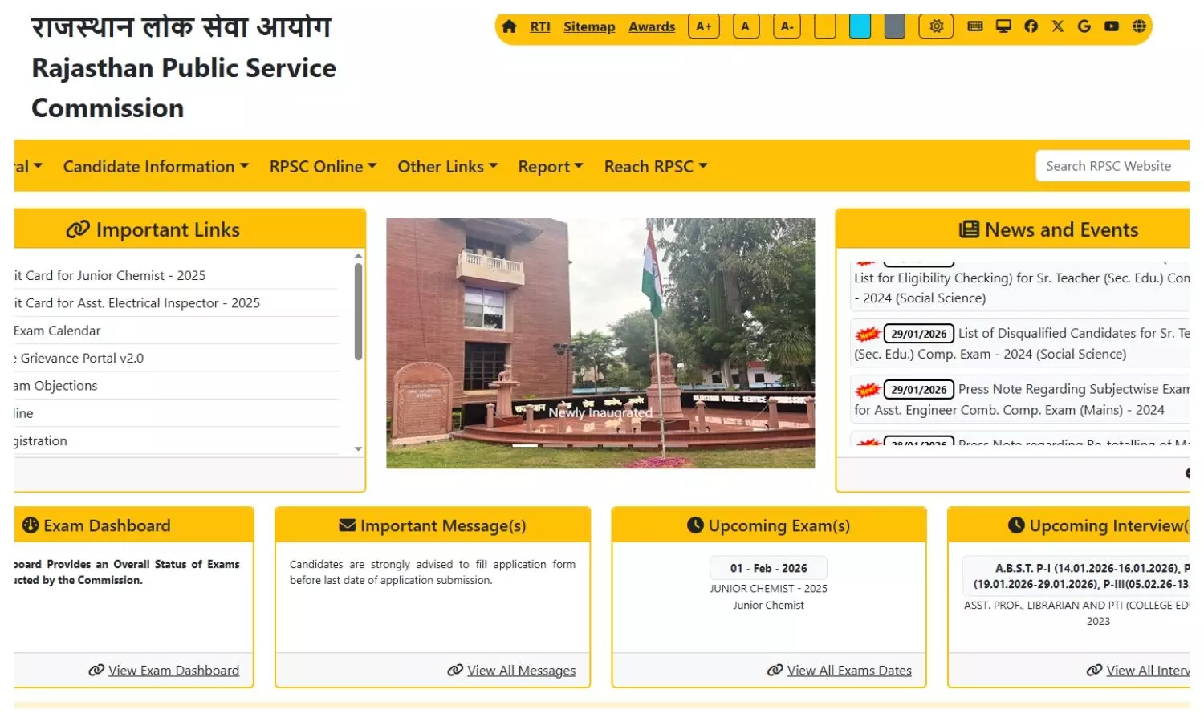Open the YouTube channel icon
The image size is (1204, 722).
click(1112, 26)
